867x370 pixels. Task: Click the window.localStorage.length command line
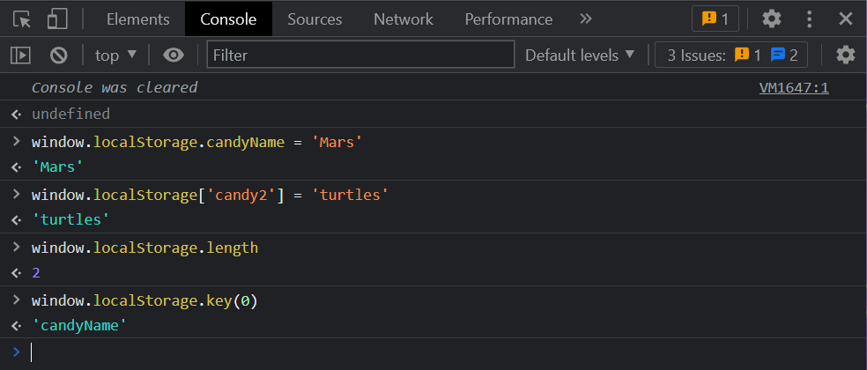point(144,248)
